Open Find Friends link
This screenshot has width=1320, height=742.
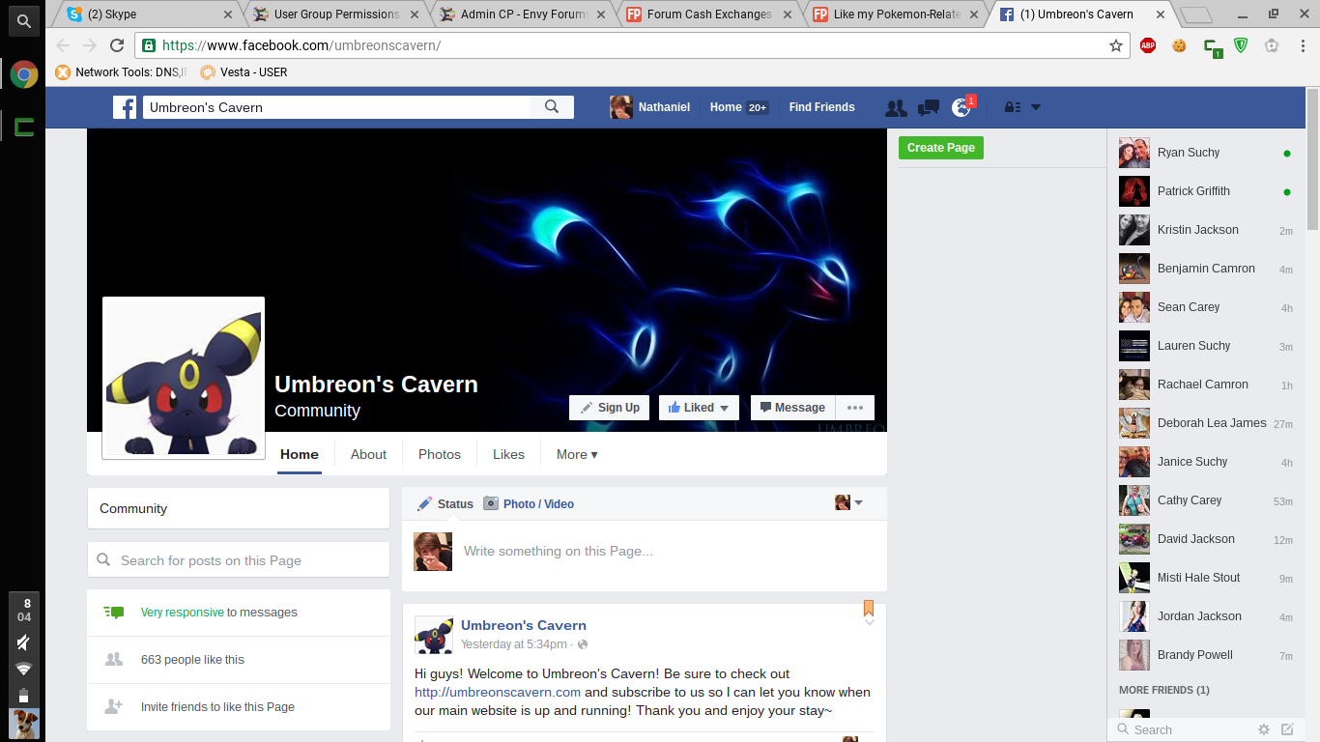(x=821, y=107)
